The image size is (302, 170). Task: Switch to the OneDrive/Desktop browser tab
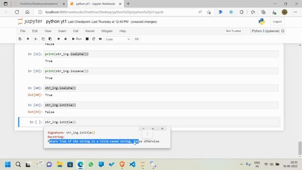pos(39,4)
